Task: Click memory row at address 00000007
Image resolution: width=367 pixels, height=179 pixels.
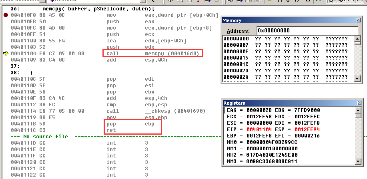Action: [x=285, y=45]
